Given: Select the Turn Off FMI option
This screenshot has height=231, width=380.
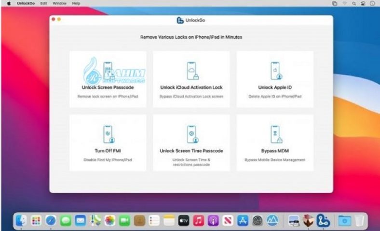Looking at the screenshot, I should pyautogui.click(x=108, y=143).
